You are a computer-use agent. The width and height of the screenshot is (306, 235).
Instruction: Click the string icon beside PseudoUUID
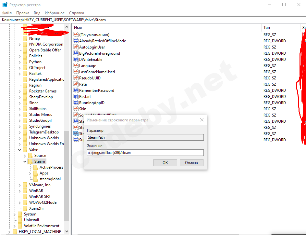[76, 78]
